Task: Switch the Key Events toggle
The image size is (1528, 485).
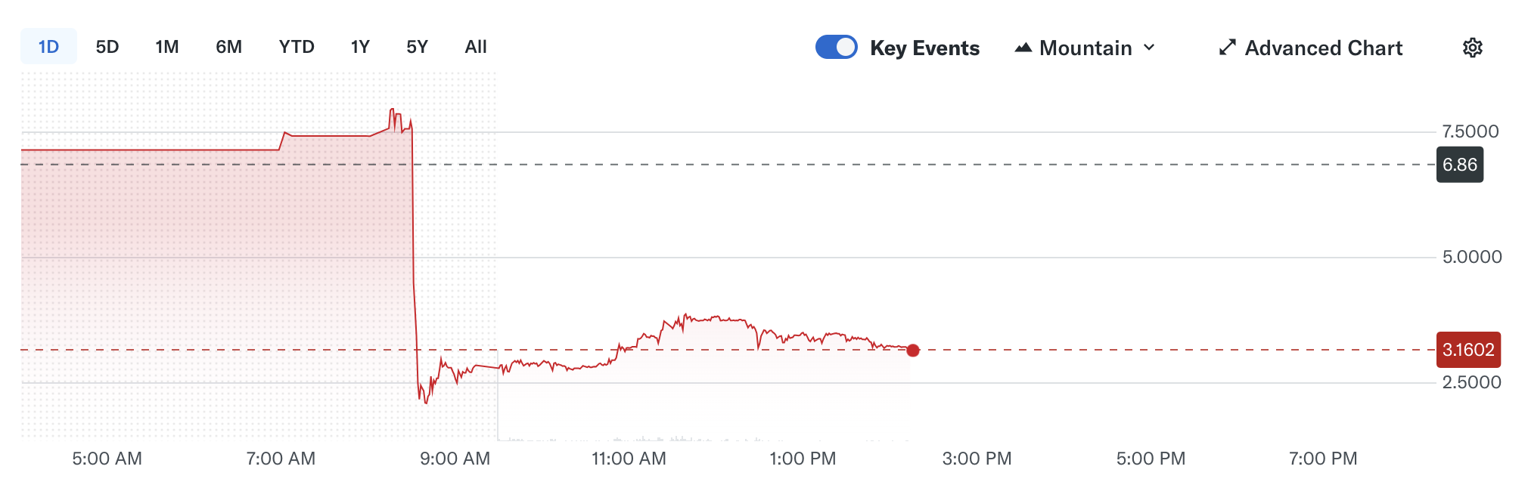Action: (836, 47)
